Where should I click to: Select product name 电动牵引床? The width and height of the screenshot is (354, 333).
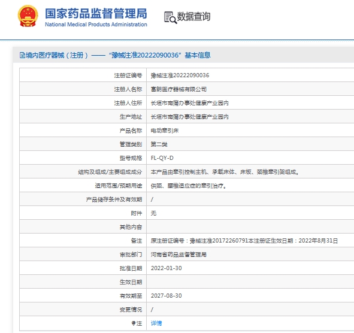coord(165,131)
